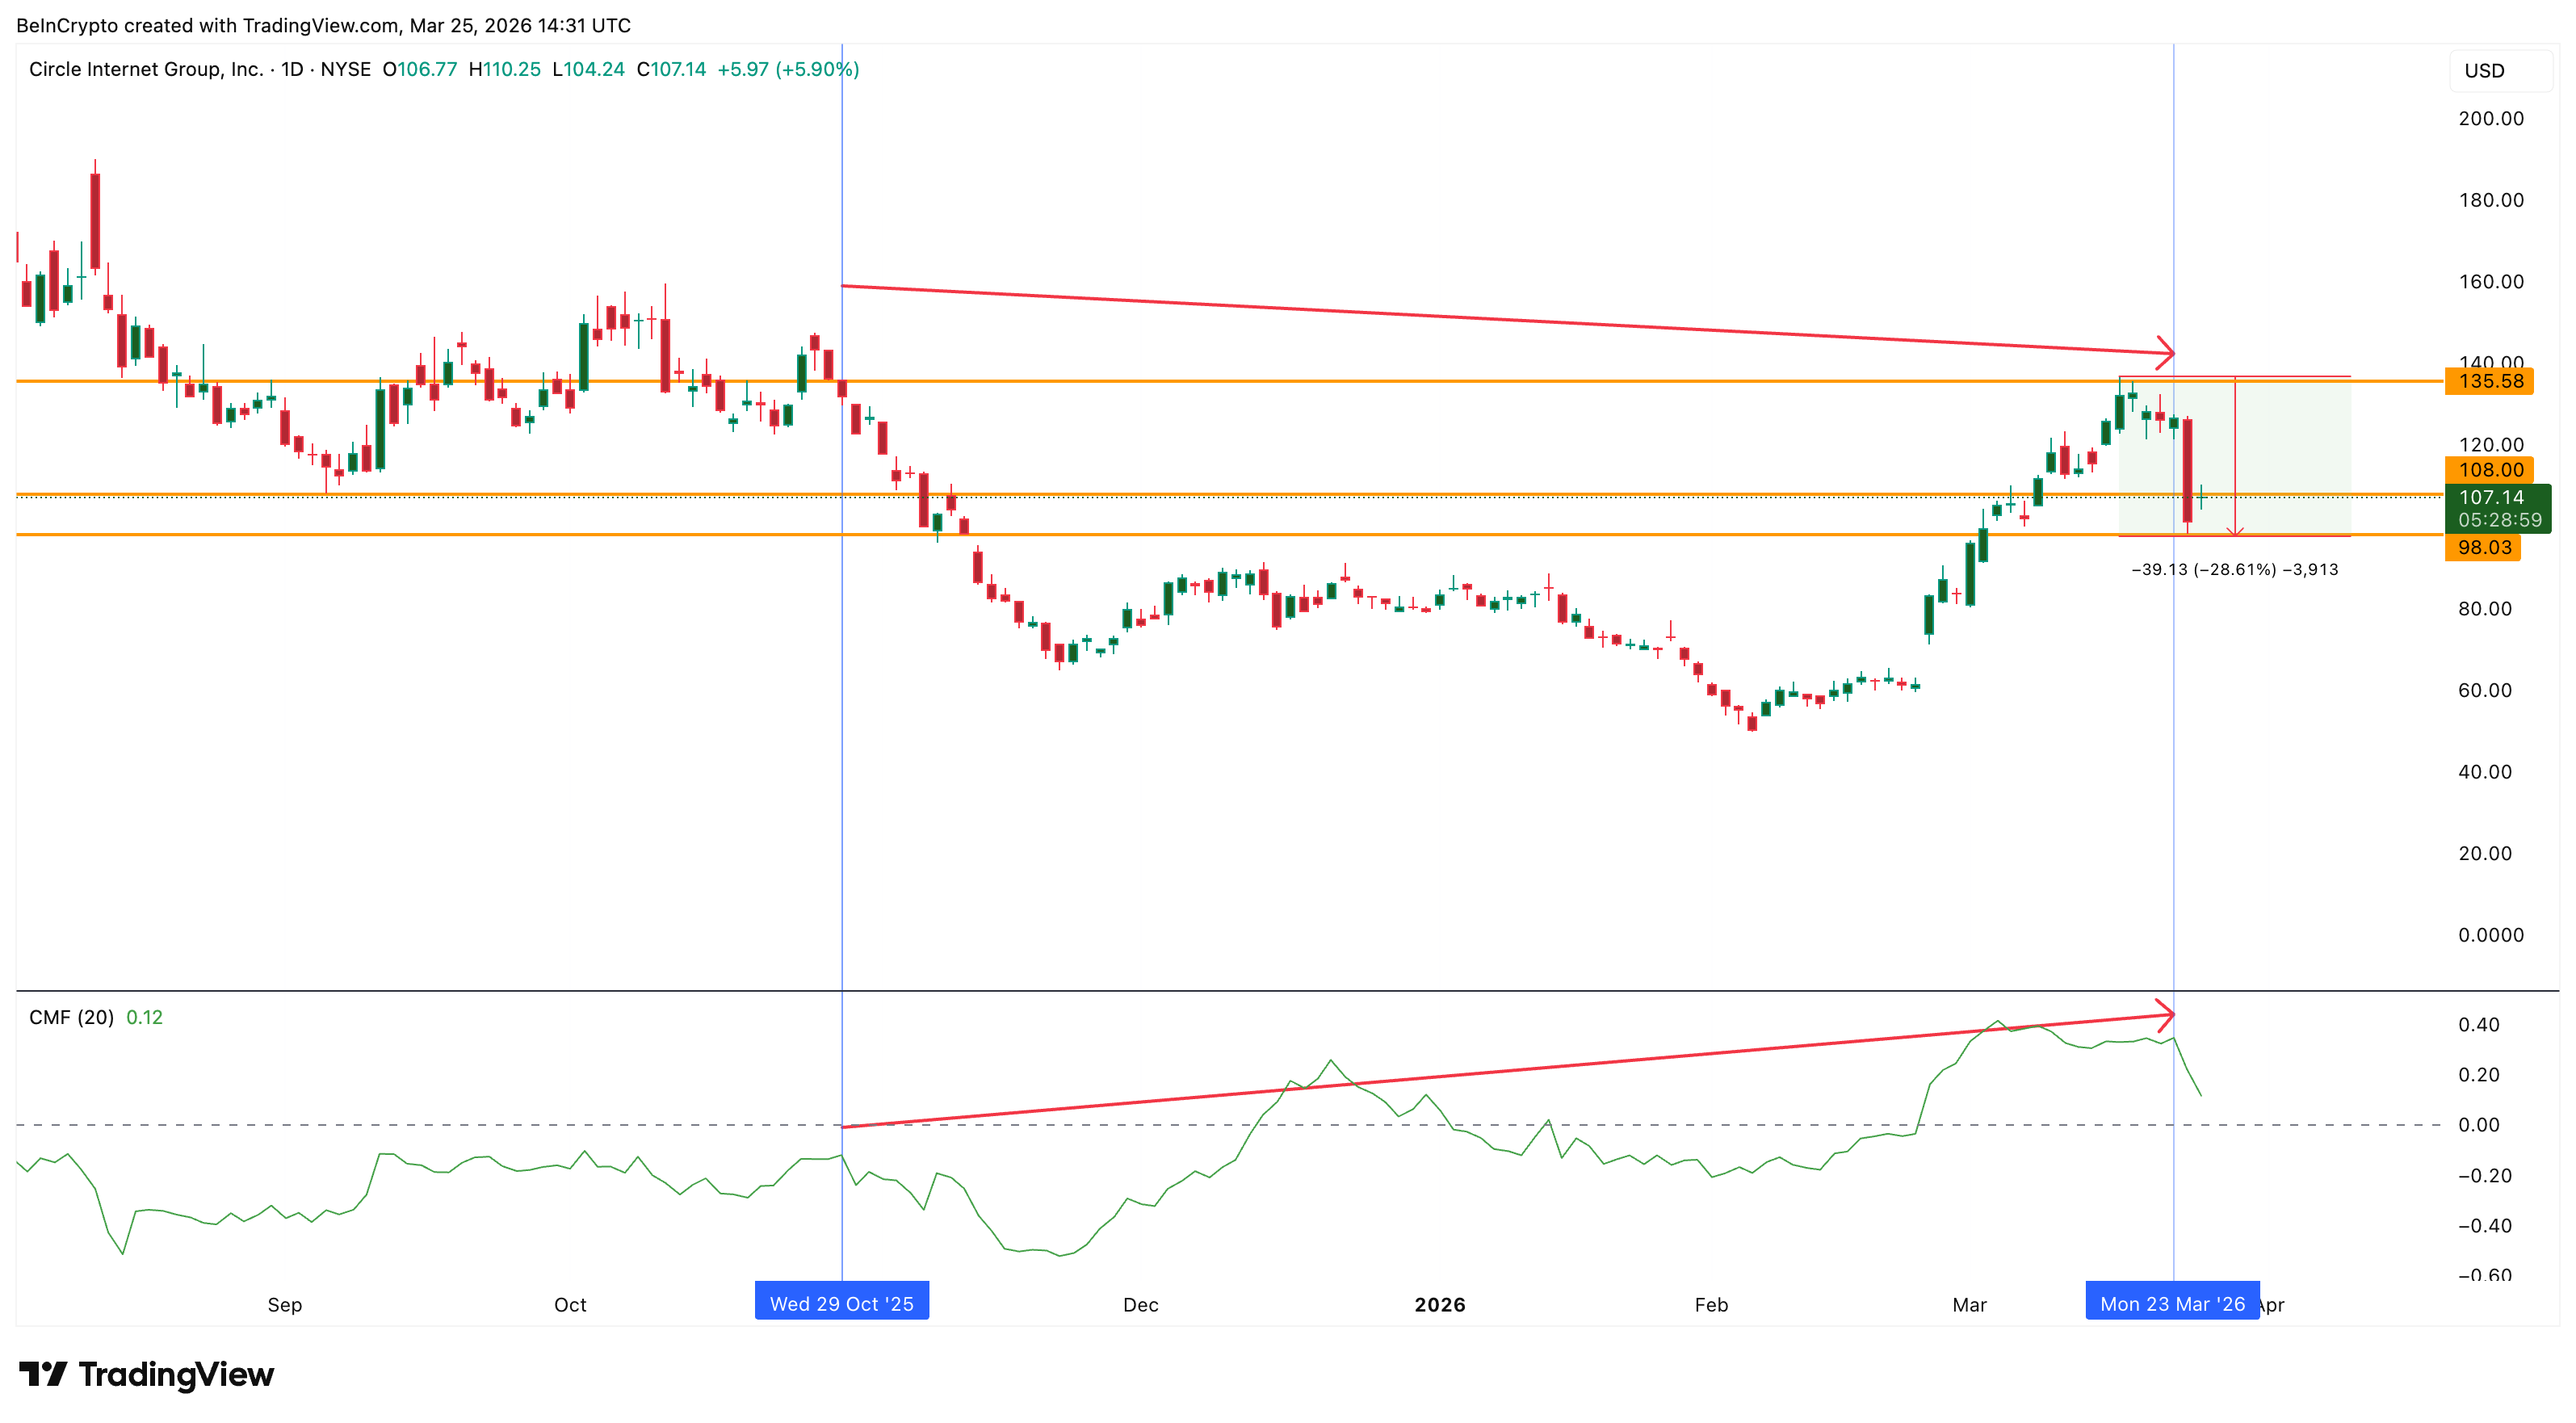Click the 108.00 orange price label

coord(2490,470)
